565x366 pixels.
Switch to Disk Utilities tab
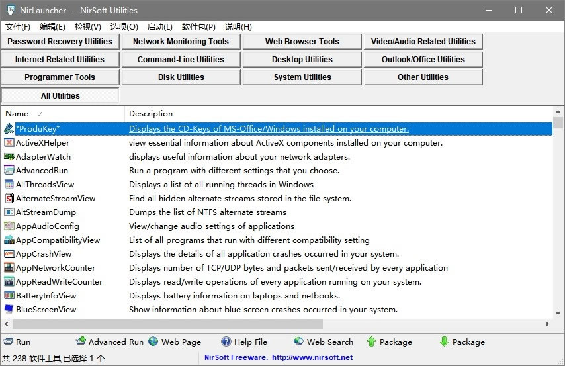(181, 77)
